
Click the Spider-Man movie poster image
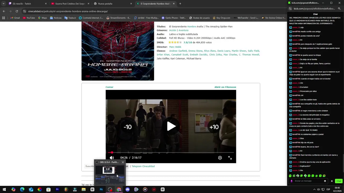point(118,51)
